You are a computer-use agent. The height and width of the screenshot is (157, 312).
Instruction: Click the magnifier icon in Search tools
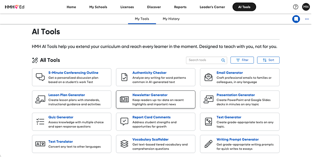223,60
